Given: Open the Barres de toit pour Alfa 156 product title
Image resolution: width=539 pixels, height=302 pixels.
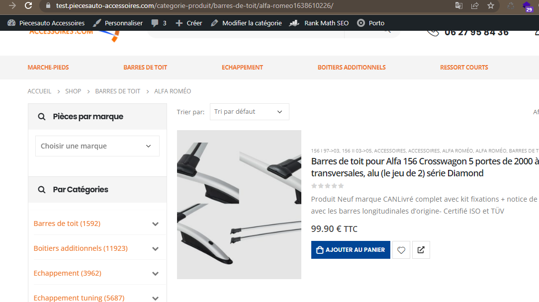Looking at the screenshot, I should (425, 167).
